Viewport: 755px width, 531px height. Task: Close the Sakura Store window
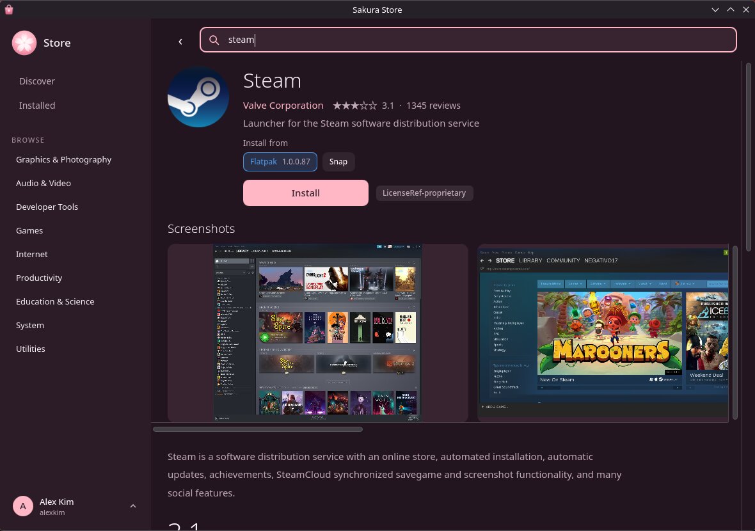746,10
